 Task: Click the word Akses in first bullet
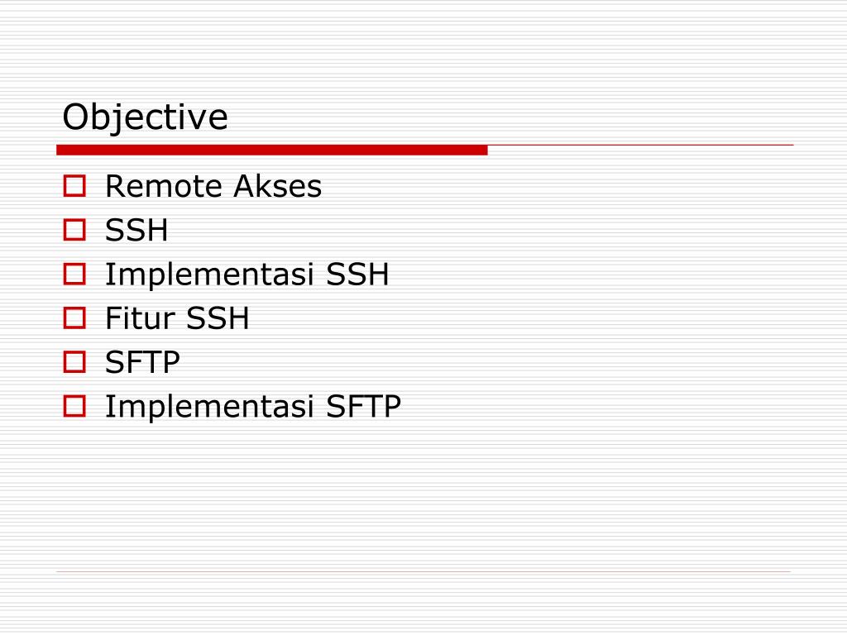[x=278, y=186]
